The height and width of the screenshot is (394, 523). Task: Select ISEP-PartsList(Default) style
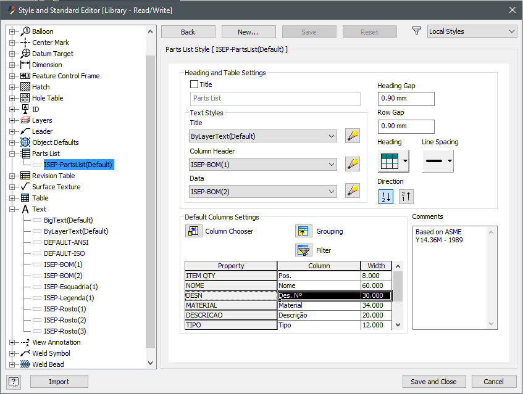(x=78, y=165)
